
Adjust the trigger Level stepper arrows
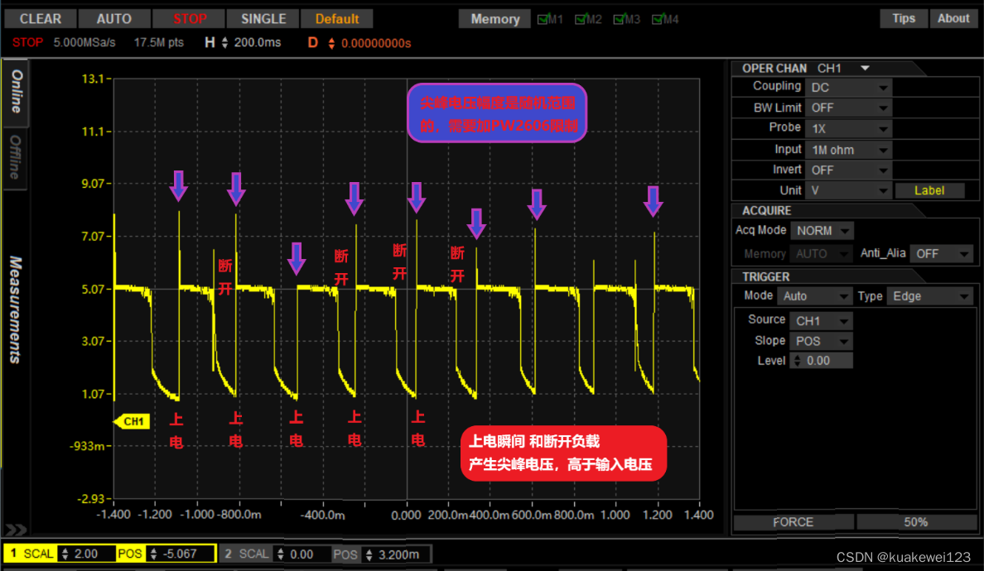[797, 361]
